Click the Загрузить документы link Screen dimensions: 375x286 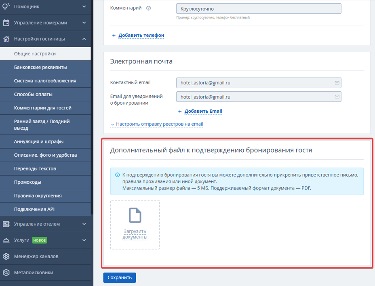coord(135,234)
